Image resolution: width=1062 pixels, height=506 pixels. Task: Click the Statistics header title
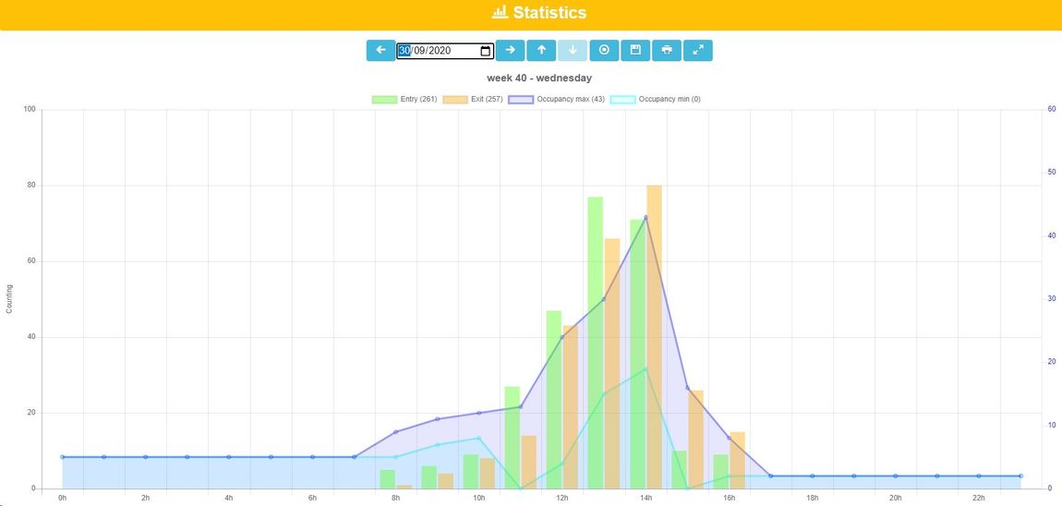(549, 13)
